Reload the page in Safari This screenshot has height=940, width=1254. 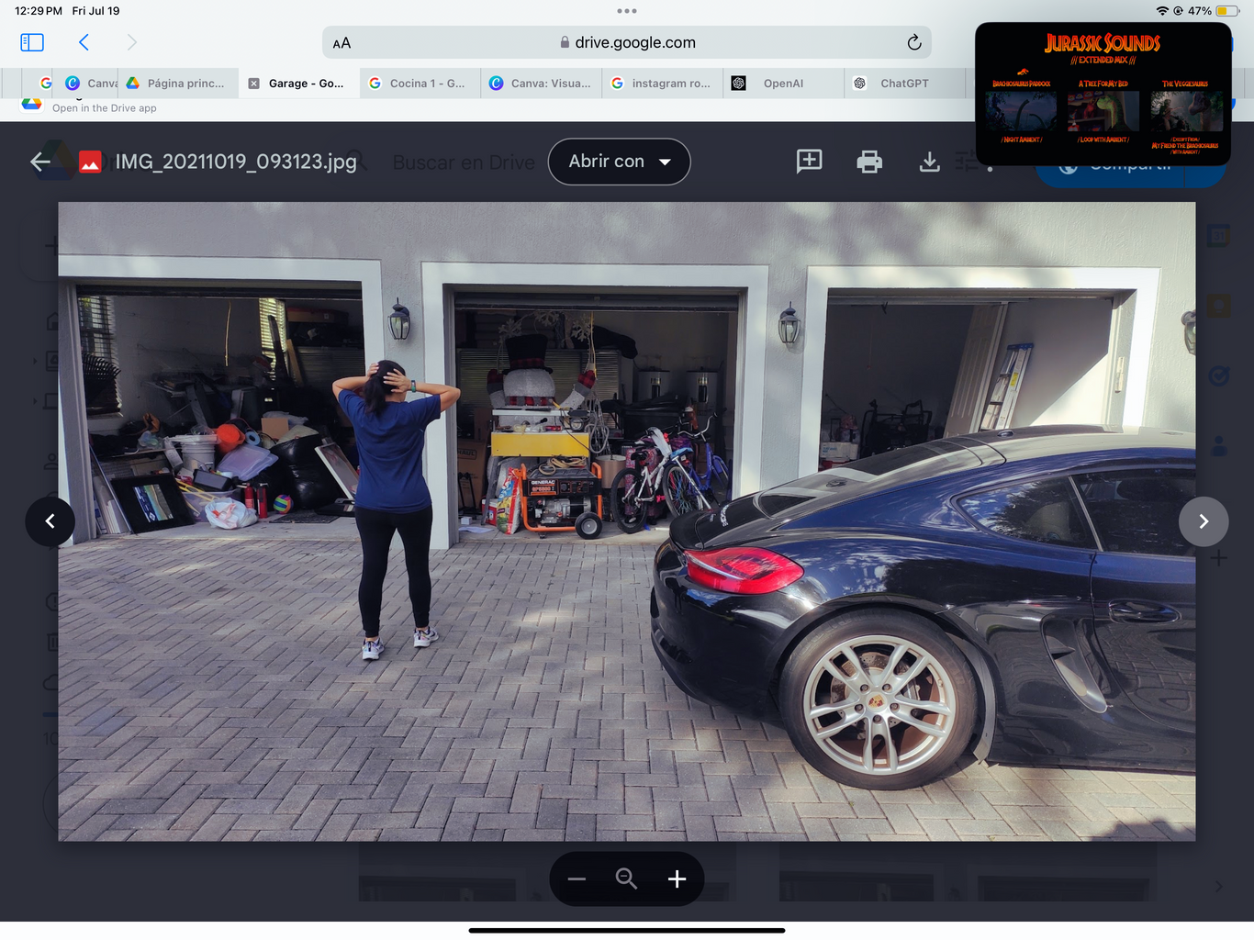(x=913, y=42)
